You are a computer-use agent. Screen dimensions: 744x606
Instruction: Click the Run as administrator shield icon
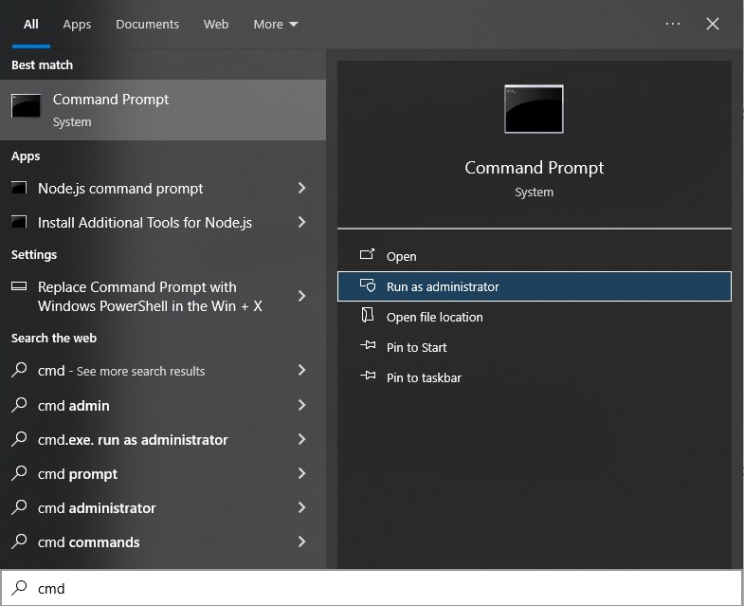point(368,285)
